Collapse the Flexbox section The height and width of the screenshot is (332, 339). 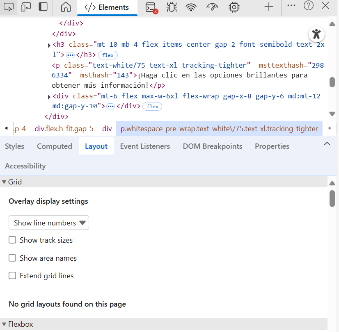coord(4,324)
